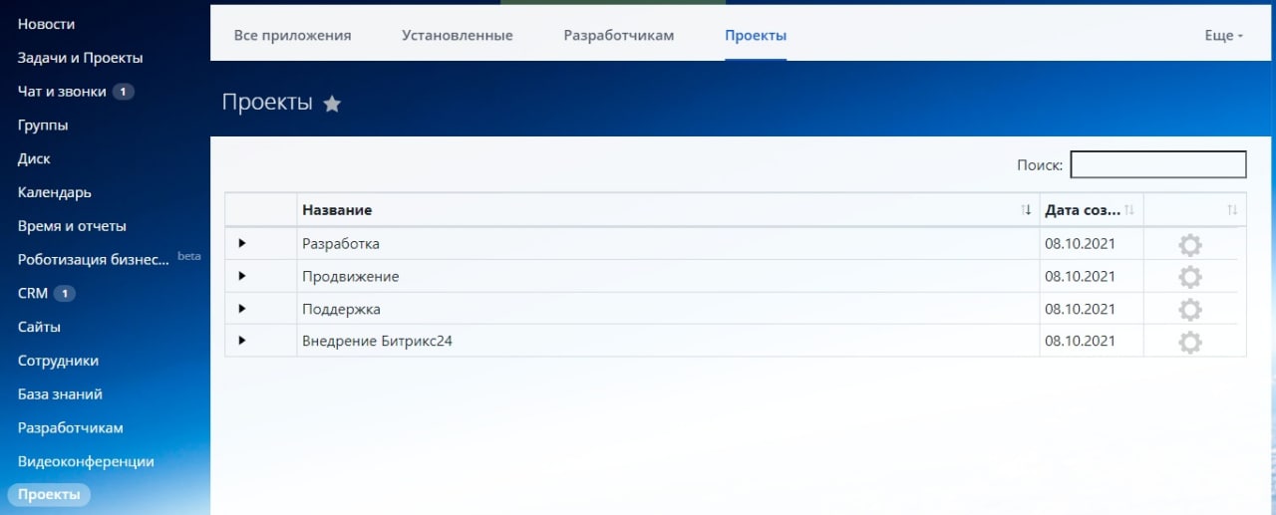This screenshot has height=515, width=1276.
Task: Go to Группы in sidebar
Action: pos(43,126)
